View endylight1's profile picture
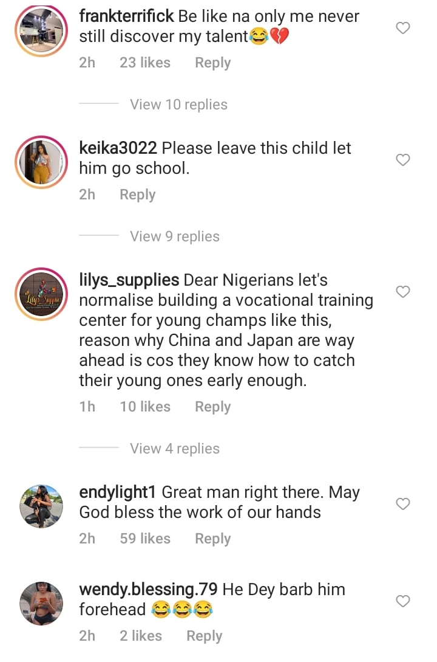 coord(41,506)
